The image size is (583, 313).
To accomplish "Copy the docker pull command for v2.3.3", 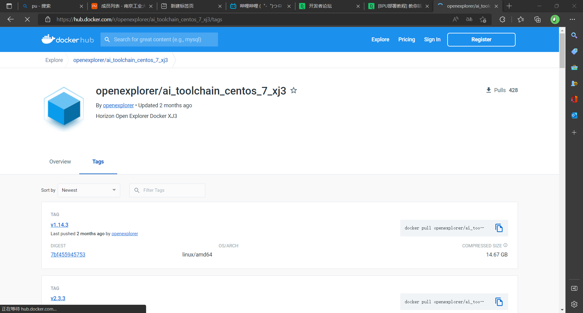I will pyautogui.click(x=499, y=302).
